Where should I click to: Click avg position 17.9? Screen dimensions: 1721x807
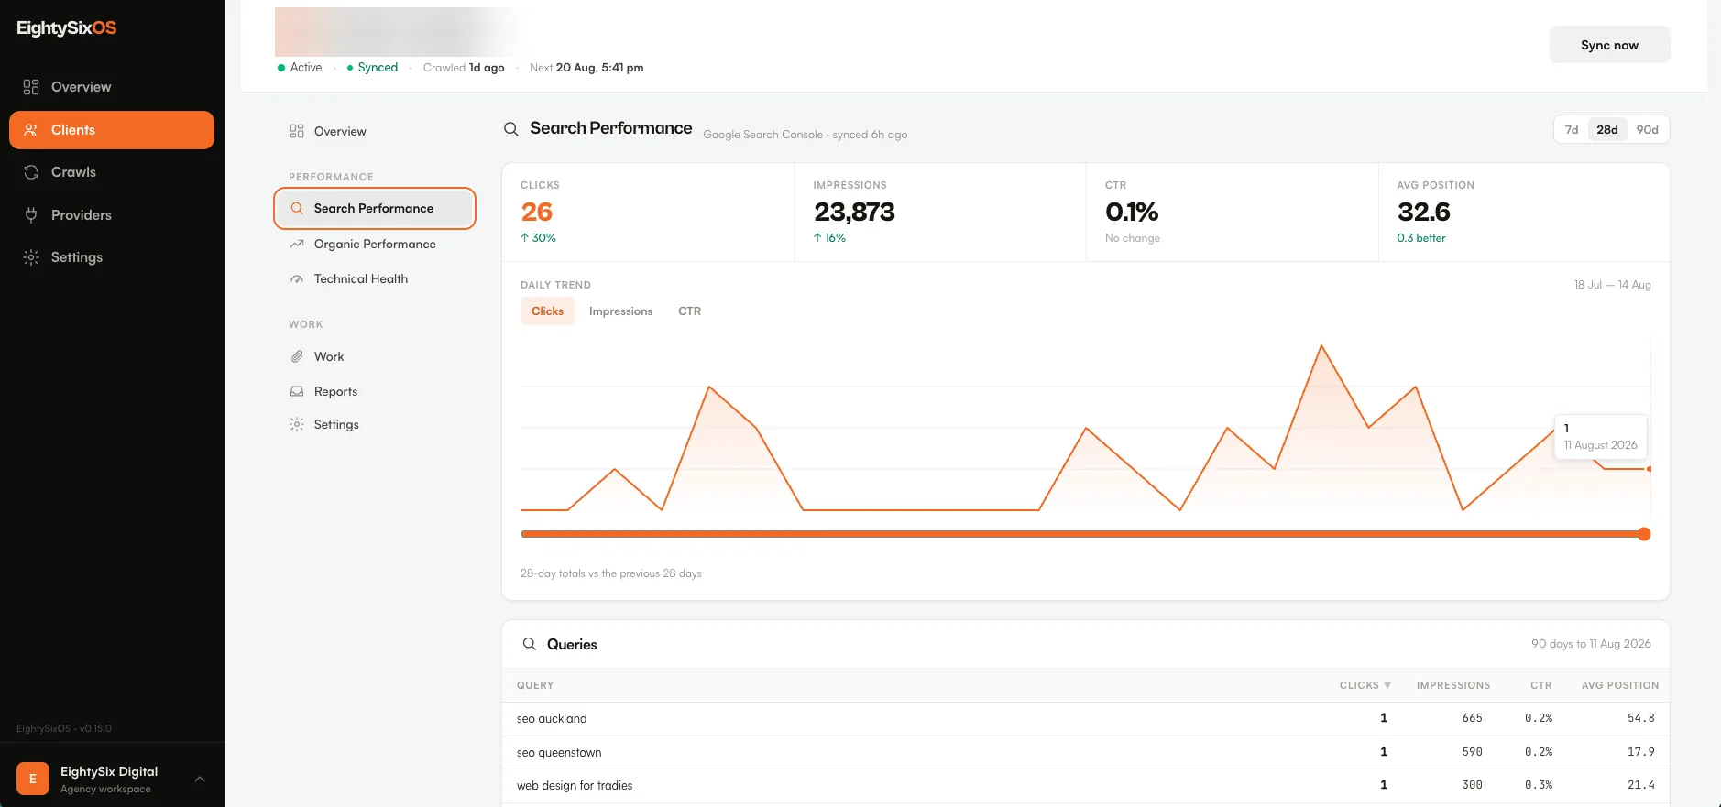pos(1640,752)
